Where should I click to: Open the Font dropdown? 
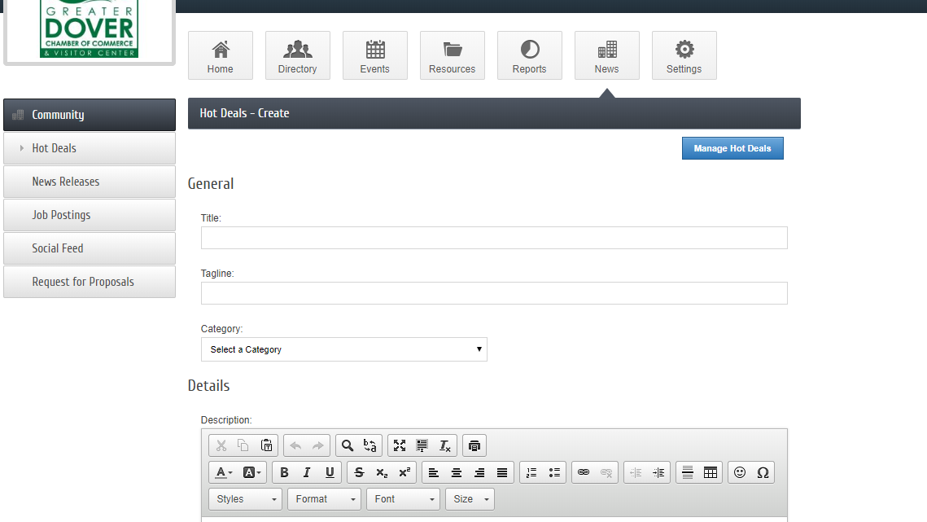tap(403, 499)
